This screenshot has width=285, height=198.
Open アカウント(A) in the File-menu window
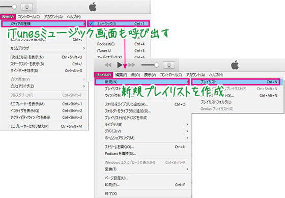click(195, 75)
